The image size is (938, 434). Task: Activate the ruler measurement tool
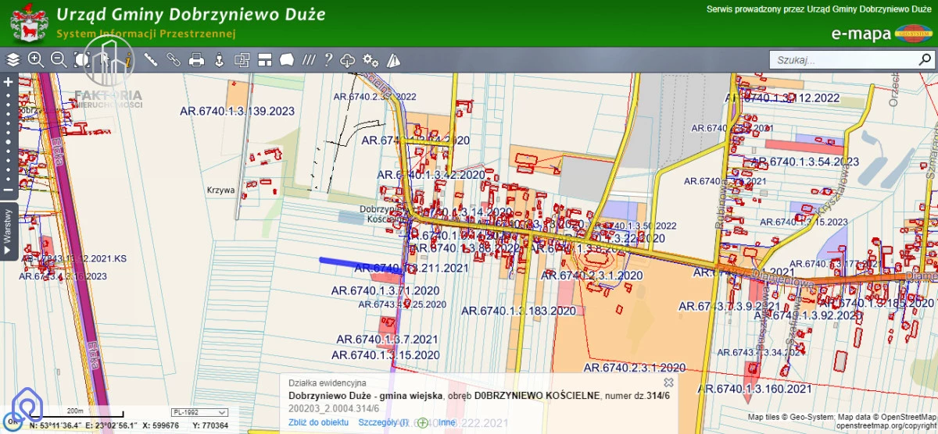pos(150,59)
